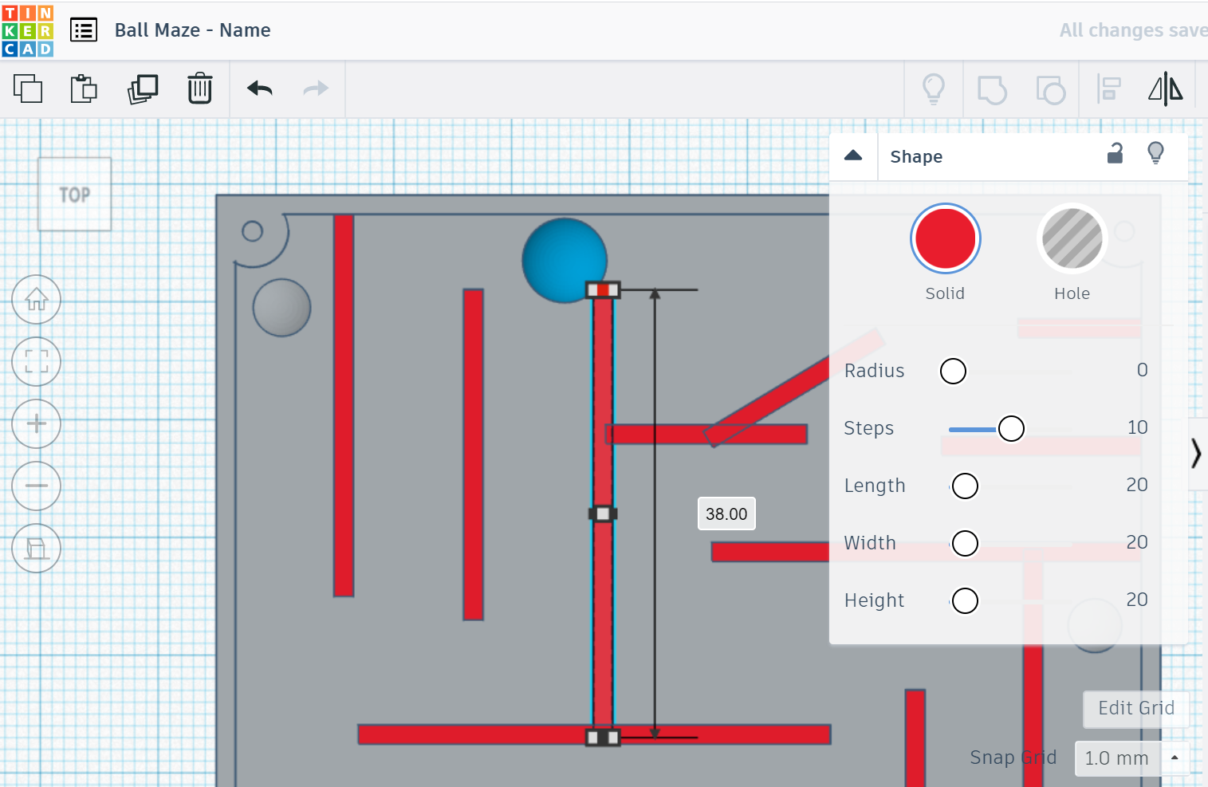
Task: Click the Copy tool icon
Action: click(28, 89)
